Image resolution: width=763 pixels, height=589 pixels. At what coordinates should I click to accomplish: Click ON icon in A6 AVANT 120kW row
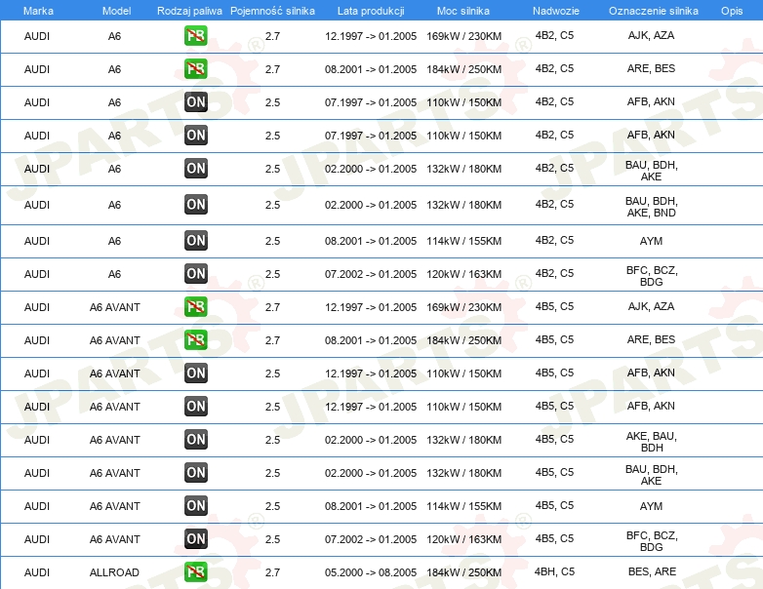195,539
